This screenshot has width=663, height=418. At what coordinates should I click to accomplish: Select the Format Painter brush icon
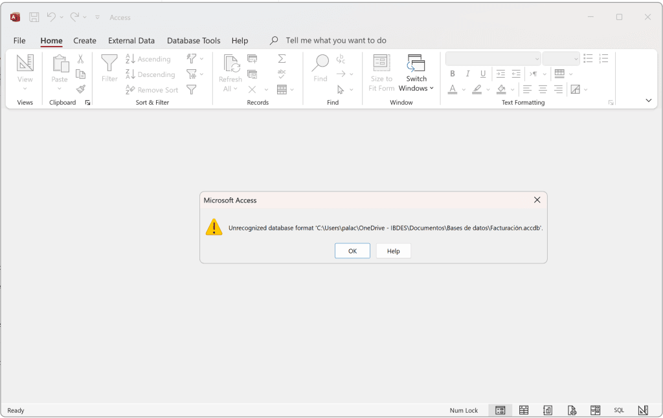point(81,89)
